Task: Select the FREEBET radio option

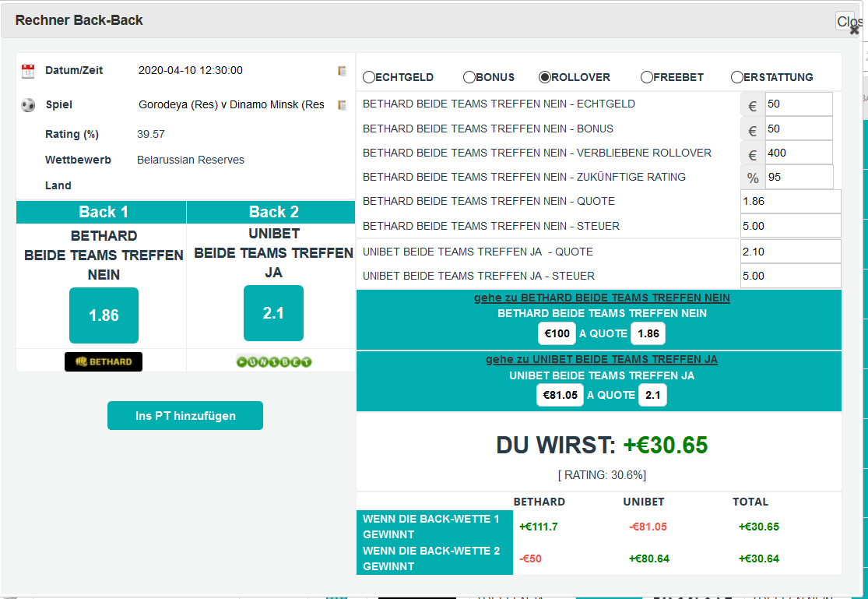Action: [647, 78]
